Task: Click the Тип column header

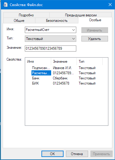Action: 90,62
